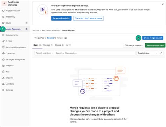Click Security & Compliance shield icon
The width and height of the screenshot is (166, 127).
tap(4, 47)
